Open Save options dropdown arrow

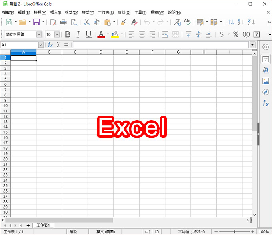coord(43,22)
